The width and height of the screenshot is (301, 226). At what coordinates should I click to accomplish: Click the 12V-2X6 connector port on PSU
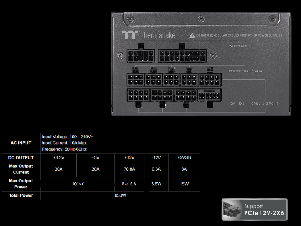coord(208,95)
